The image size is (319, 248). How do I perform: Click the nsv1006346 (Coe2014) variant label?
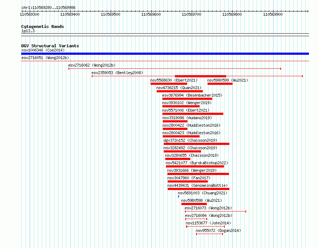coord(43,50)
